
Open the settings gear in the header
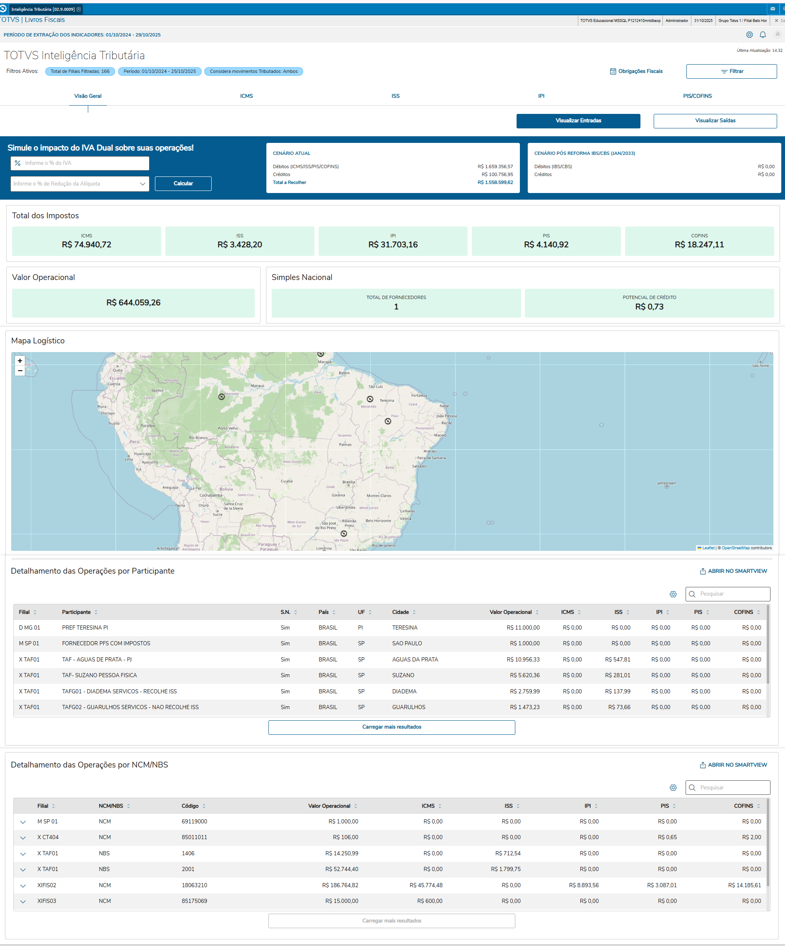pos(749,35)
